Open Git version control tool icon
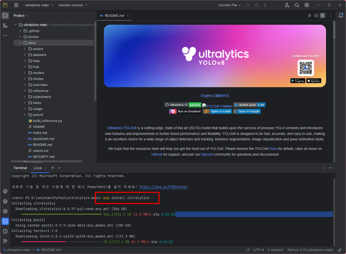This screenshot has height=254, width=346. [x=5, y=241]
